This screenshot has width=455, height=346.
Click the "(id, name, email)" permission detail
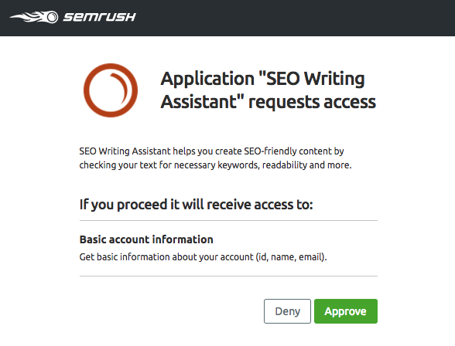291,257
